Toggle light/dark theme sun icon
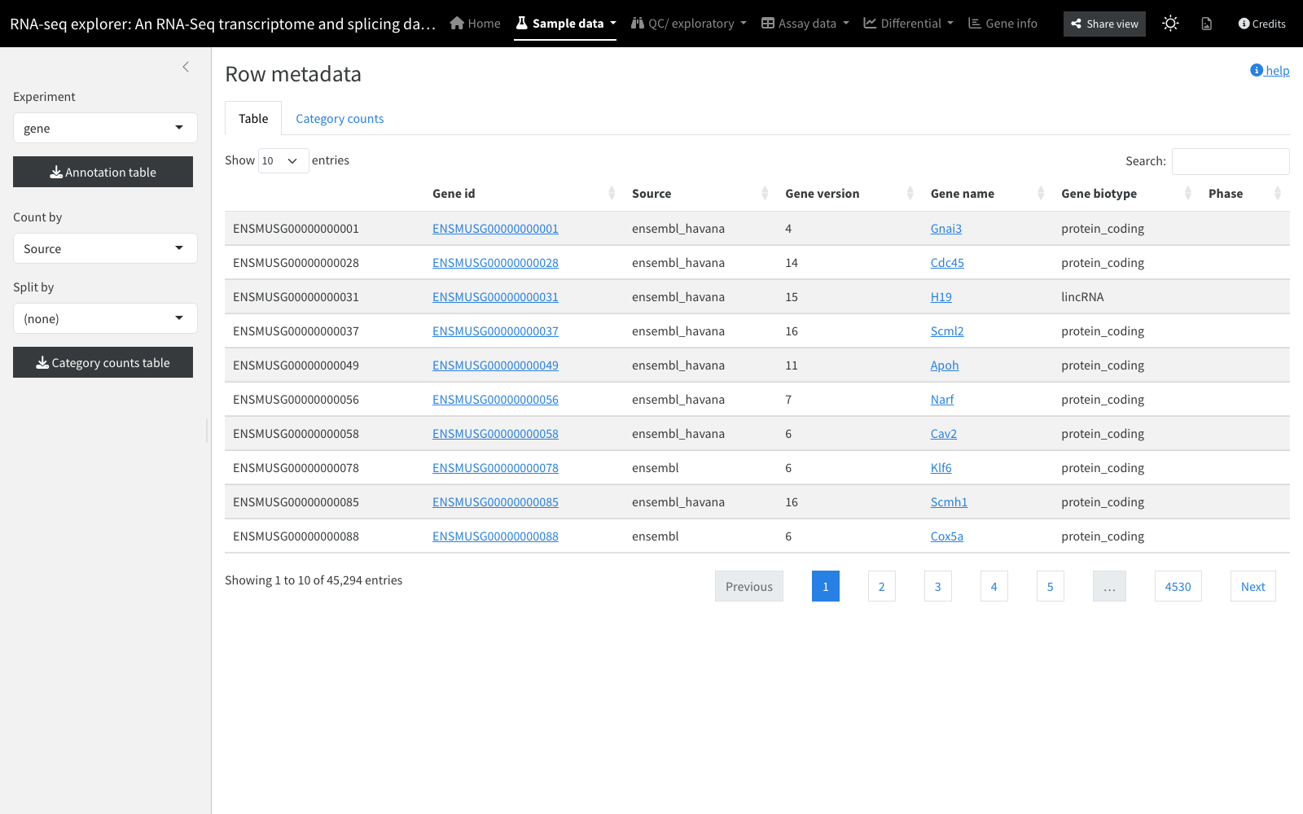This screenshot has width=1303, height=814. point(1170,24)
